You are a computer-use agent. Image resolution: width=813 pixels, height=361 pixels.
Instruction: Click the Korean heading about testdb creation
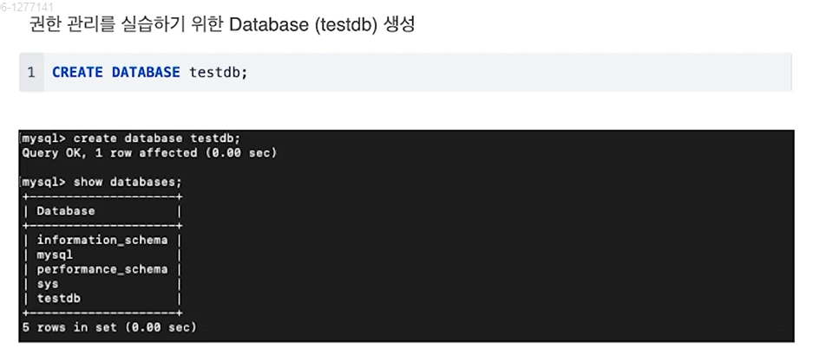tap(222, 25)
